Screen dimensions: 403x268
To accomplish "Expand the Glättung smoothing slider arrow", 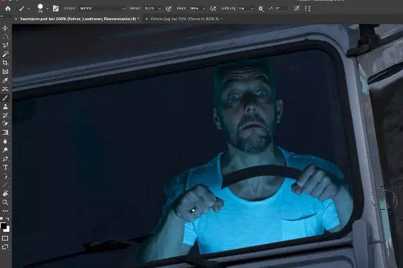I will 252,9.
